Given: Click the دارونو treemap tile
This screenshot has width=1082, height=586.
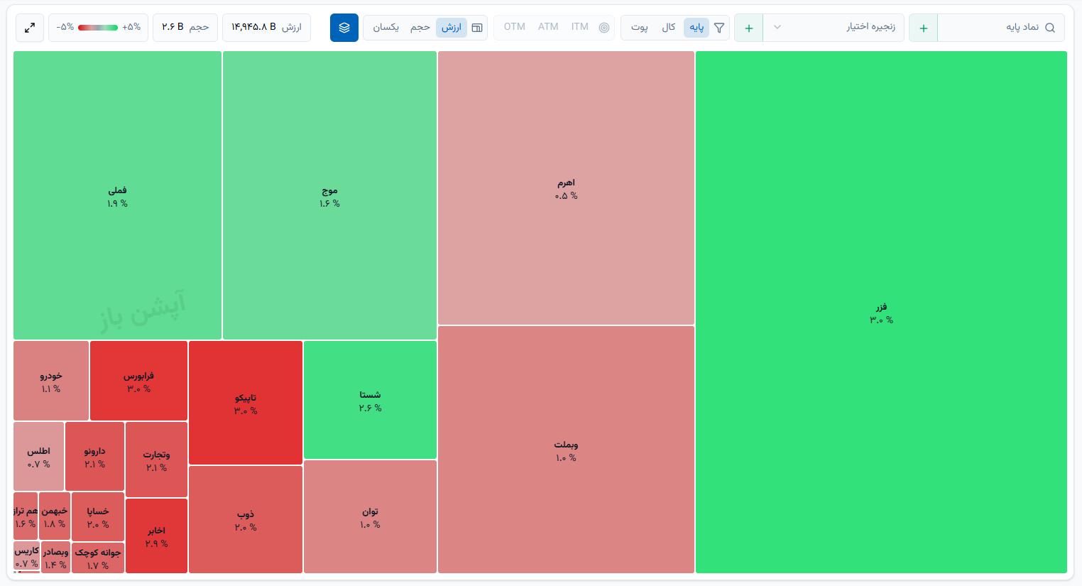Looking at the screenshot, I should (94, 457).
